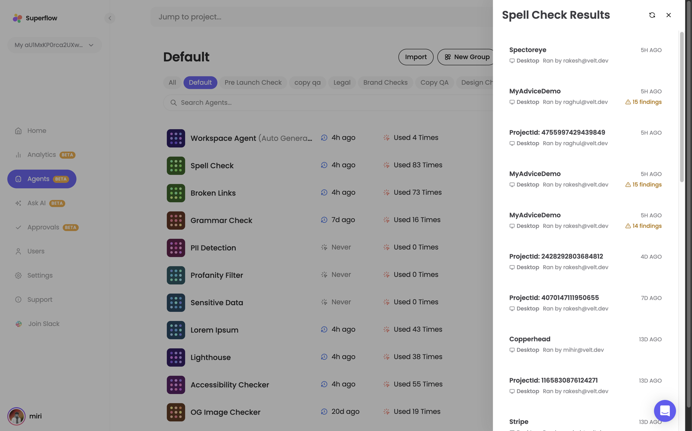Open Approvals in the sidebar

(x=47, y=228)
